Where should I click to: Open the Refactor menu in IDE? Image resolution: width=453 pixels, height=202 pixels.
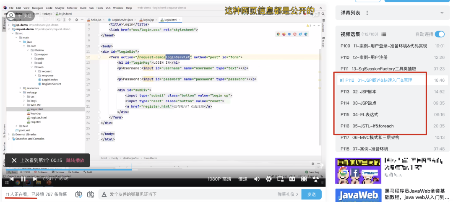[72, 8]
